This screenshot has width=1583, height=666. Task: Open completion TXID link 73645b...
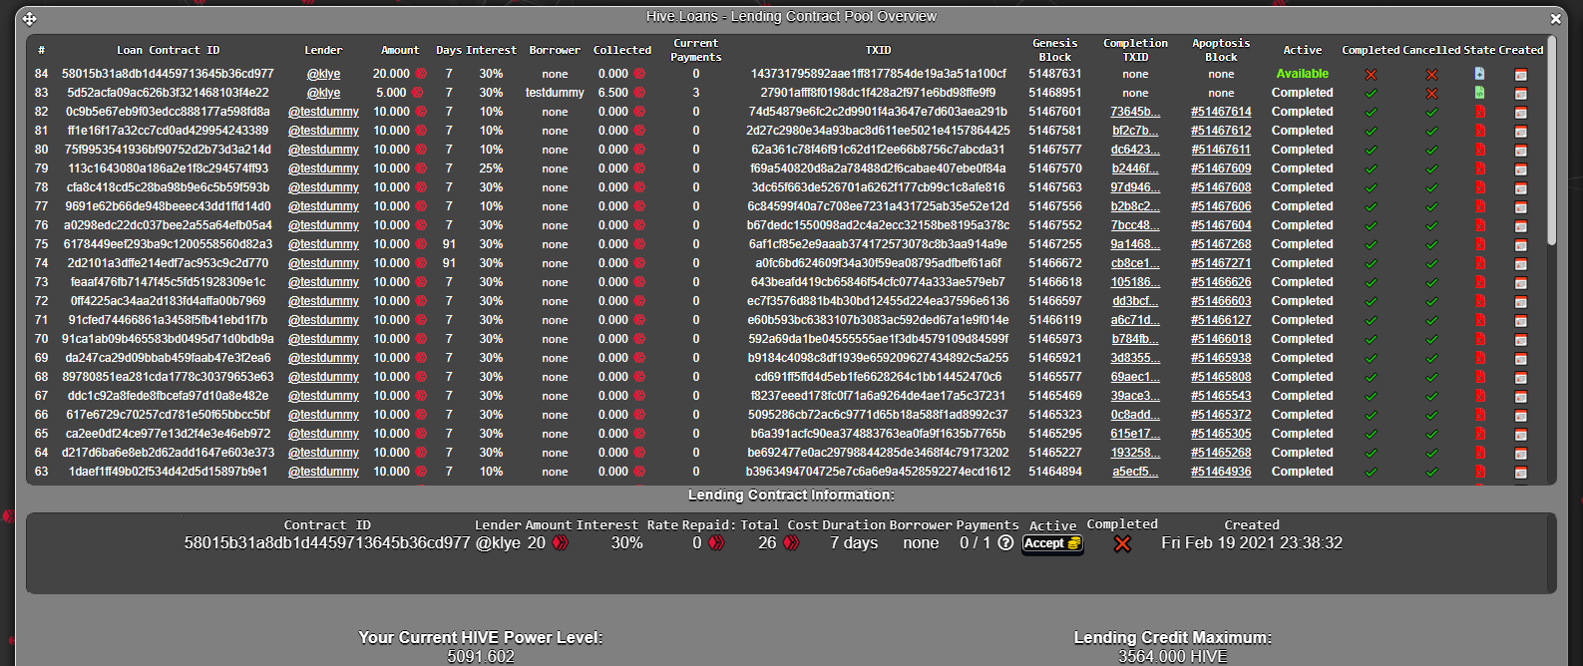click(1135, 112)
